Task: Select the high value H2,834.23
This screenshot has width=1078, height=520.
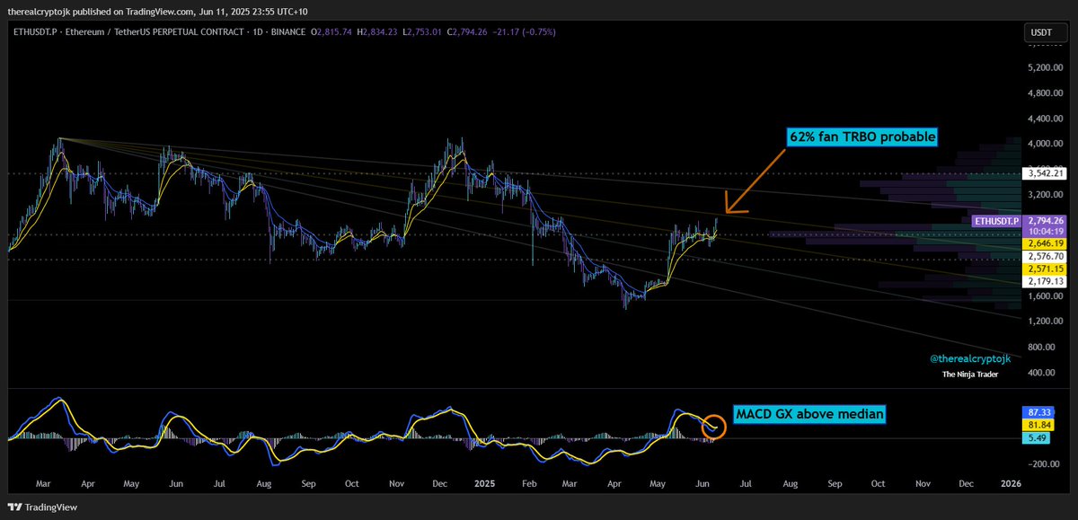Action: click(378, 31)
